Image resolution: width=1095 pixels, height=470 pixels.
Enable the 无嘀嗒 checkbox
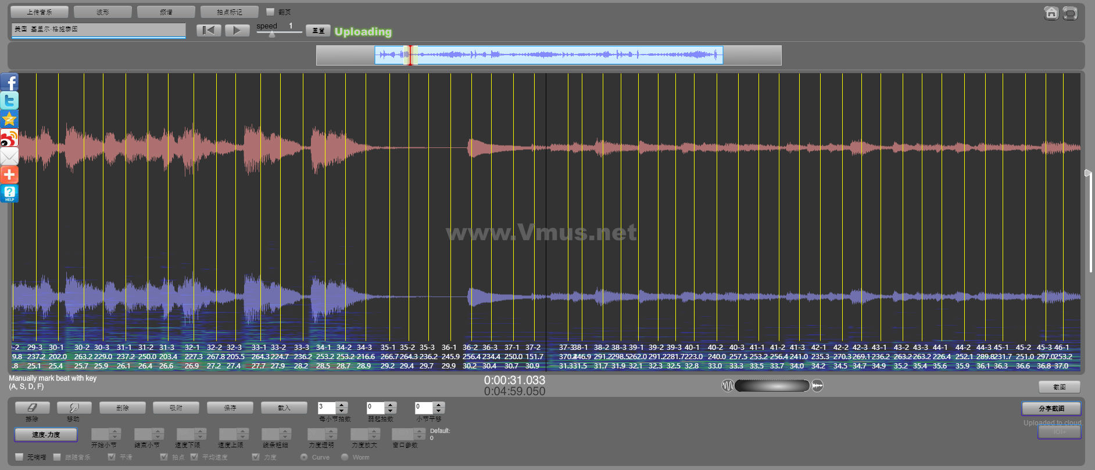point(19,457)
